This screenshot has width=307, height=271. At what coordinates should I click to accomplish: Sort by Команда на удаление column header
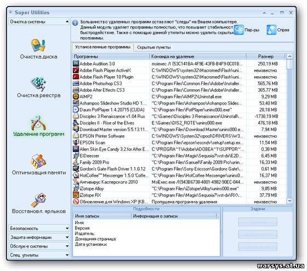[x=198, y=56]
